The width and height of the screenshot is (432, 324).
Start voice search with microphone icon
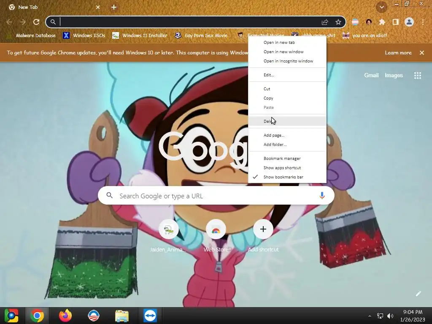click(x=322, y=196)
